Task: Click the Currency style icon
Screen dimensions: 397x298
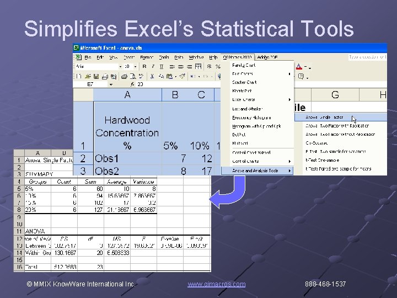Action: coord(209,67)
